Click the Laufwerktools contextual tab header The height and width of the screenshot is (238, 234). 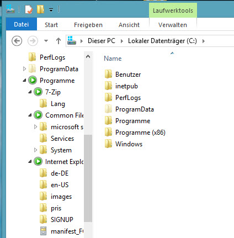point(173,10)
